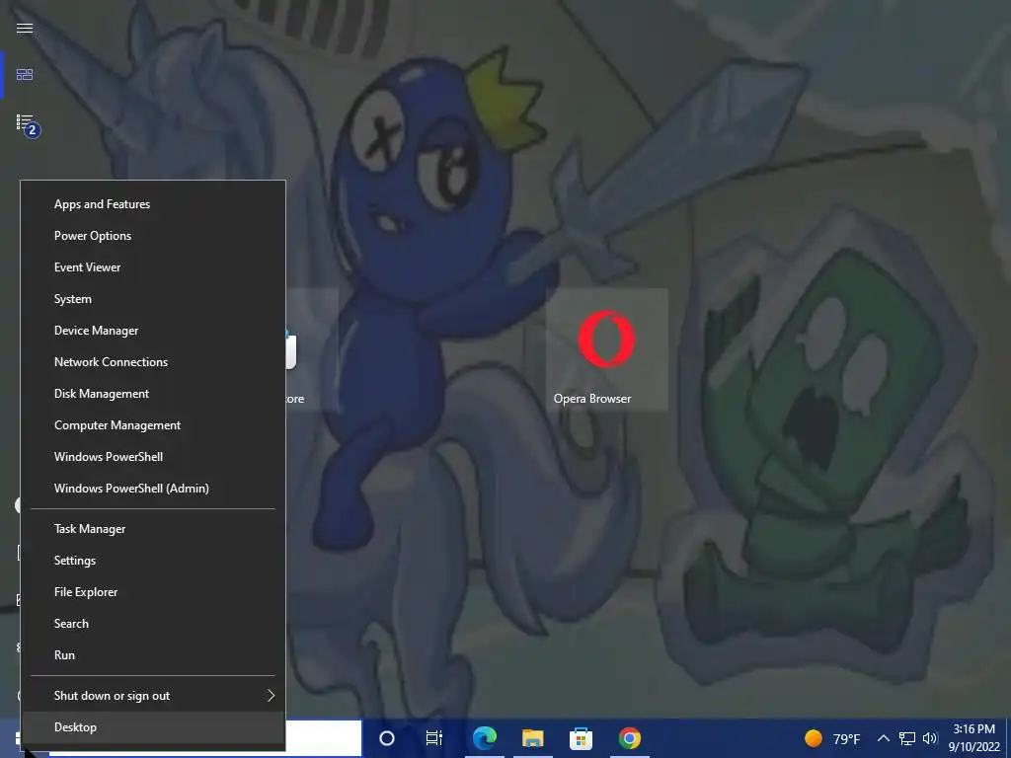The image size is (1011, 758).
Task: Open Microsoft Store taskbar icon
Action: (581, 738)
